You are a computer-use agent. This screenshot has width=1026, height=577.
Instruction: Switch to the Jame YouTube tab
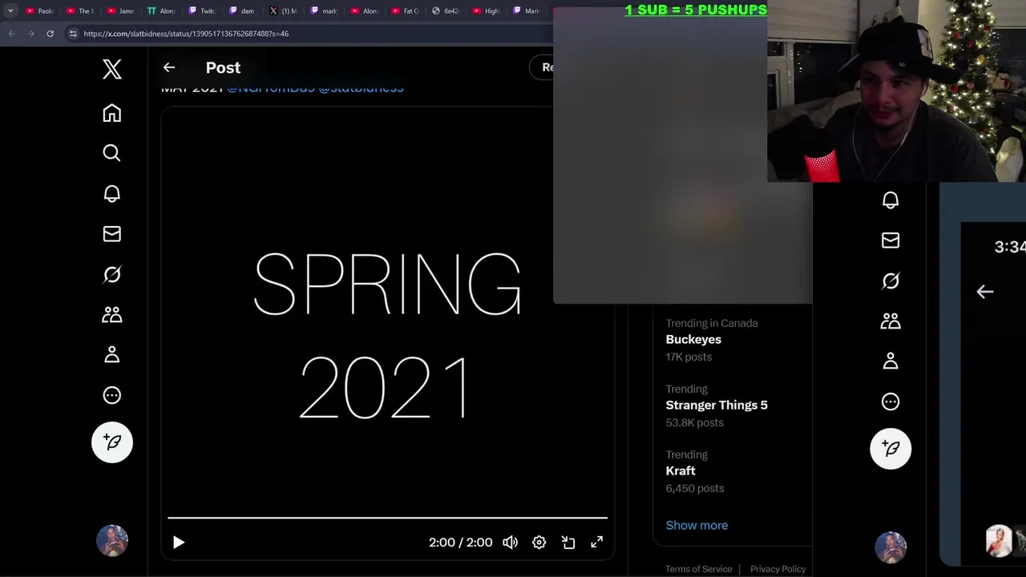120,11
